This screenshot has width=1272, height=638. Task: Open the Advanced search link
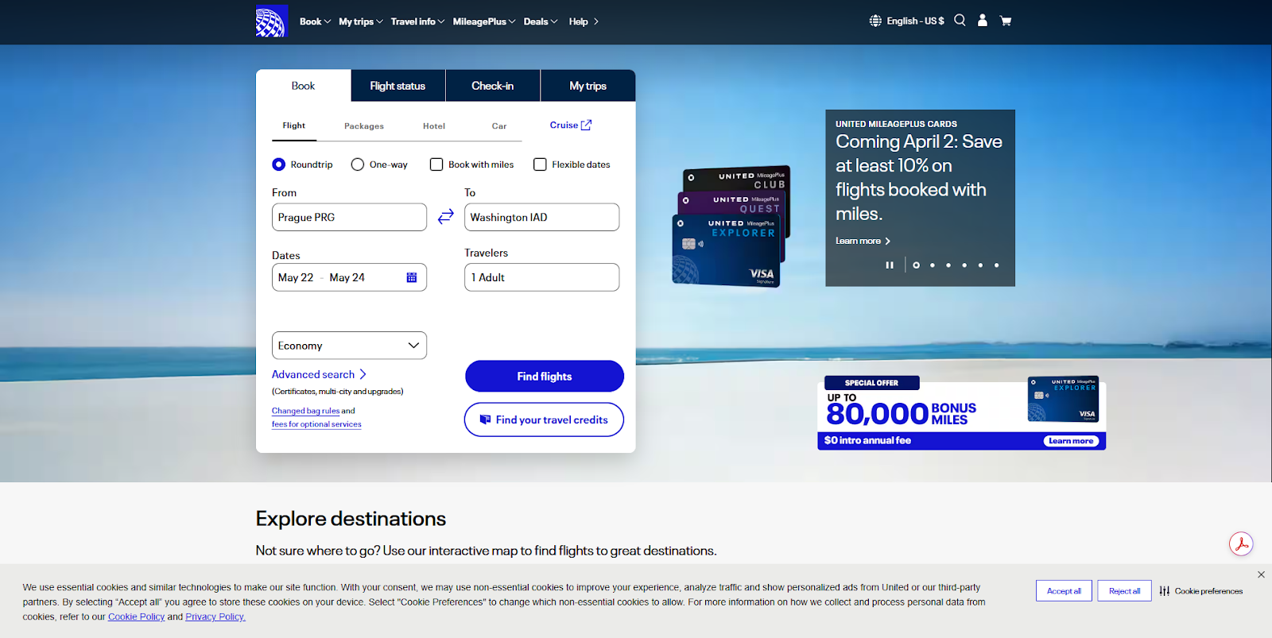tap(319, 374)
